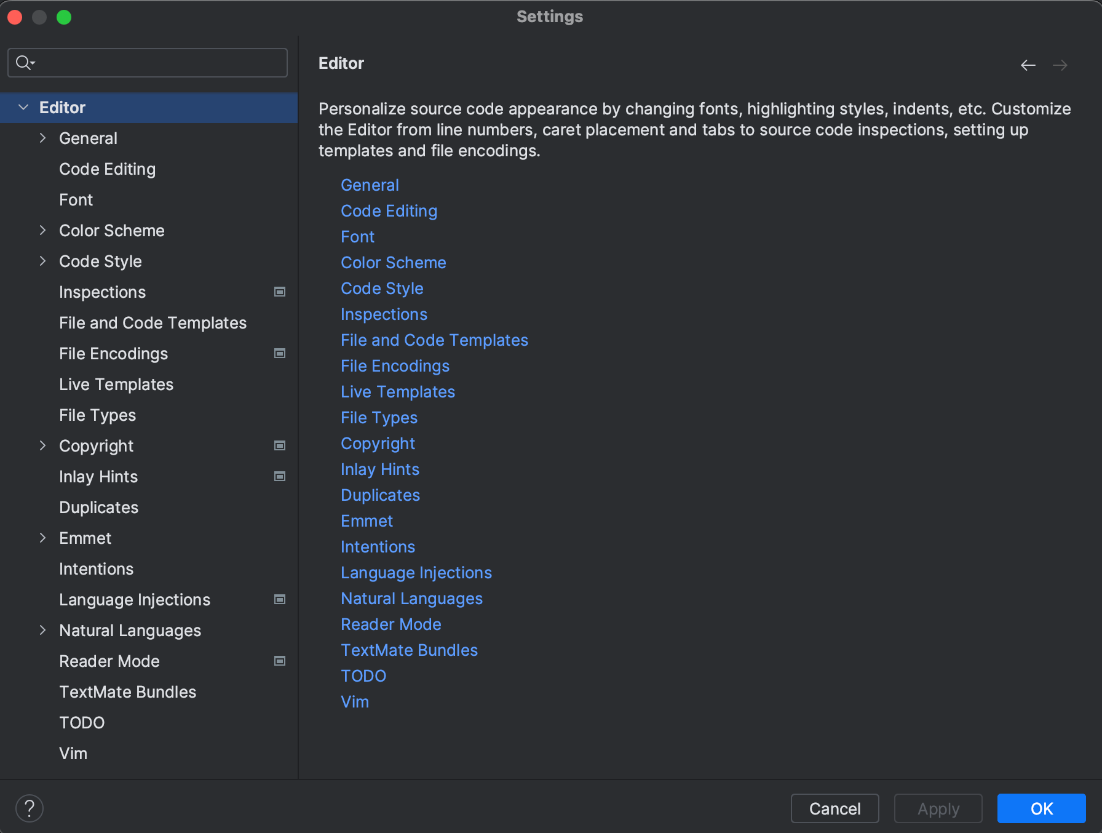Click the search magnifier icon
This screenshot has height=833, width=1102.
point(25,62)
